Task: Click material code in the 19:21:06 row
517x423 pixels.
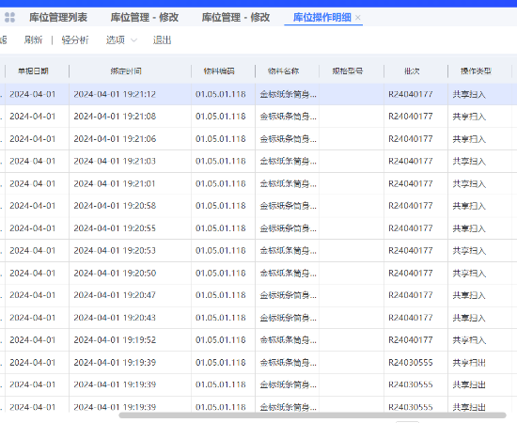Action: pos(221,139)
